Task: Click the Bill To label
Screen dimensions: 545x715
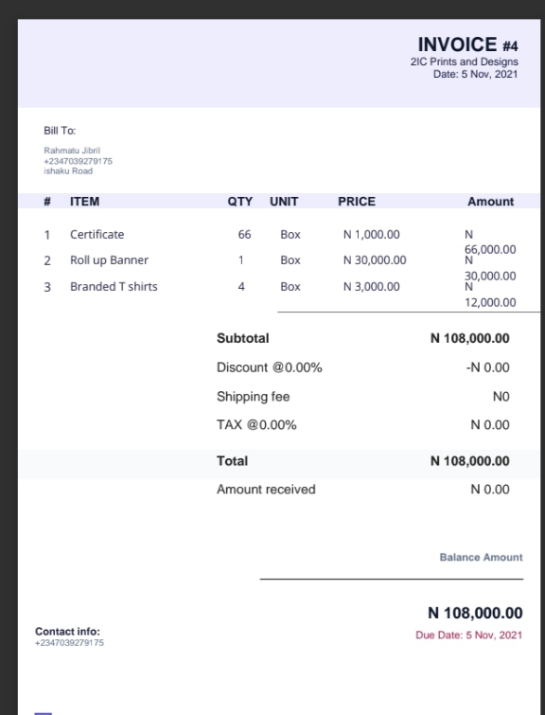Action: [60, 131]
